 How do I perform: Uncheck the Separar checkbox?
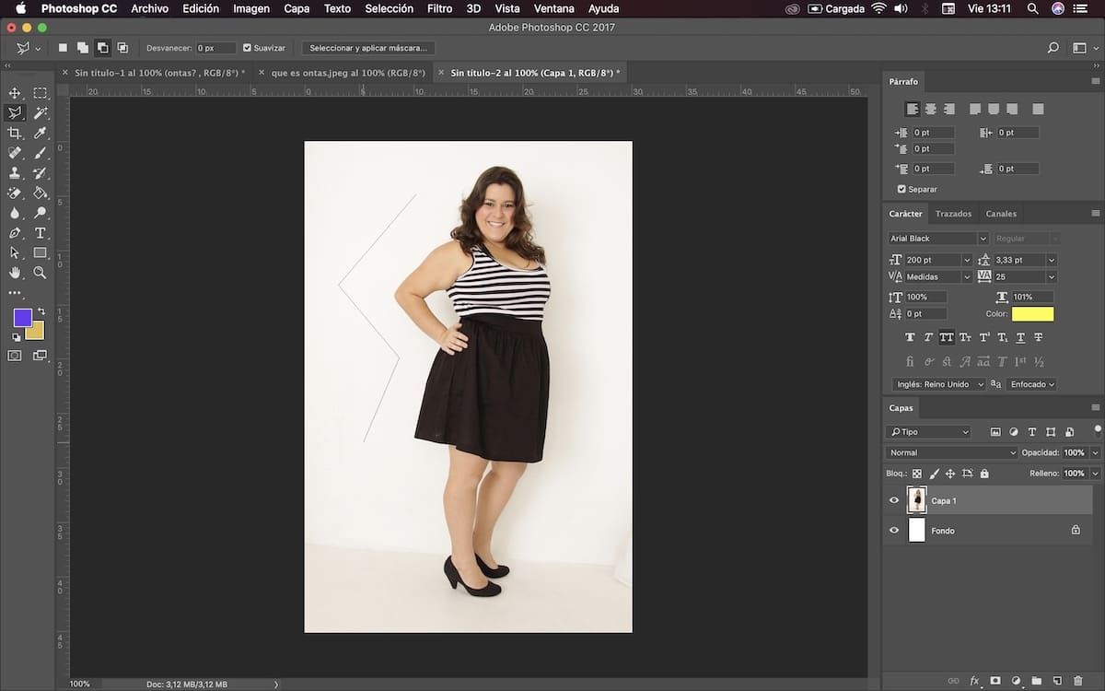point(901,189)
